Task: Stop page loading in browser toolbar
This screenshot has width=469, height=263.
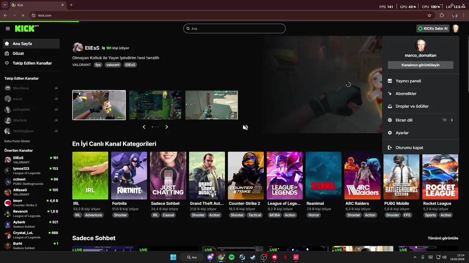Action: coord(23,15)
